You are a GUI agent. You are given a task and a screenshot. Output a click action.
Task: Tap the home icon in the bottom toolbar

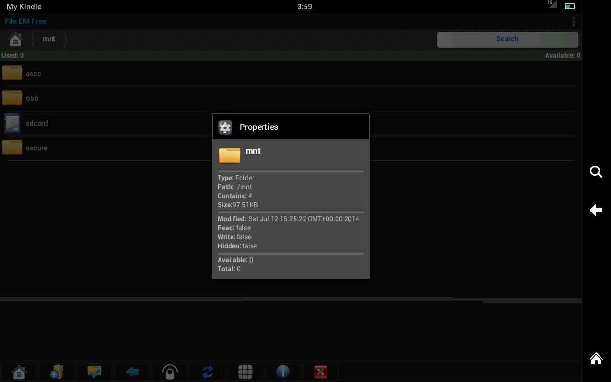click(x=19, y=371)
